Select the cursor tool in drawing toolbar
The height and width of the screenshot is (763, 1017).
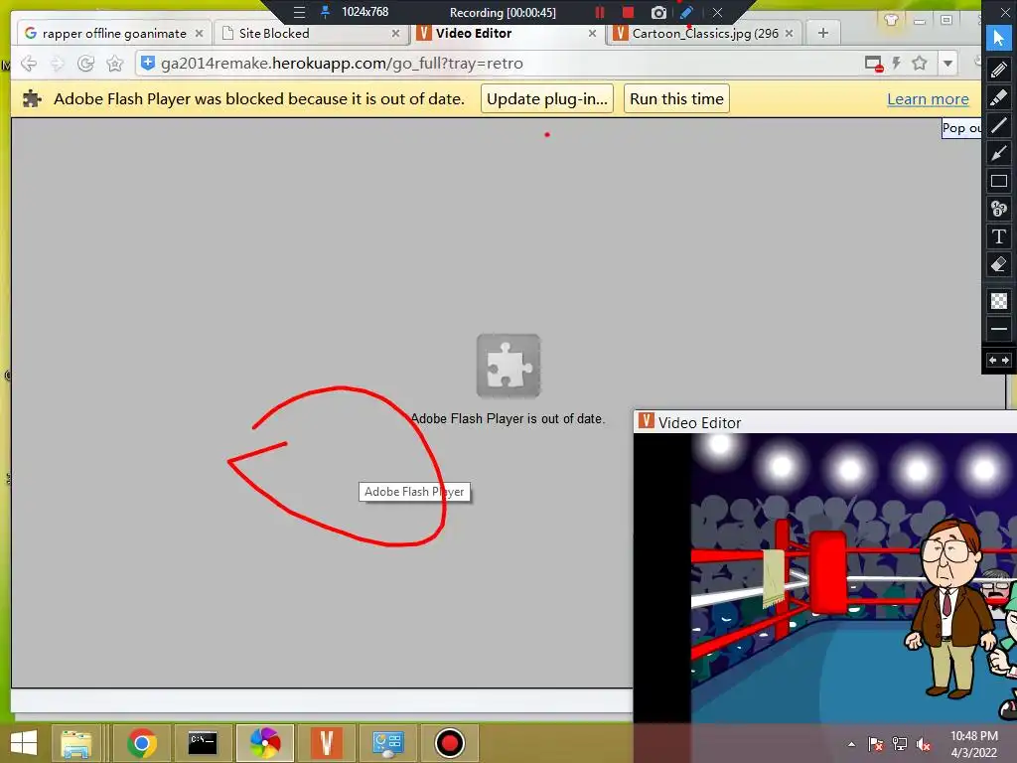coord(999,39)
